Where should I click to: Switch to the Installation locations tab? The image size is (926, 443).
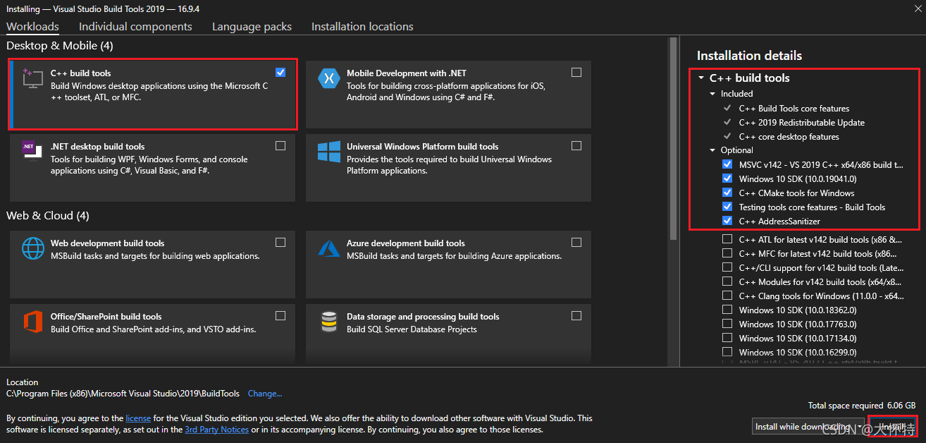click(x=362, y=26)
